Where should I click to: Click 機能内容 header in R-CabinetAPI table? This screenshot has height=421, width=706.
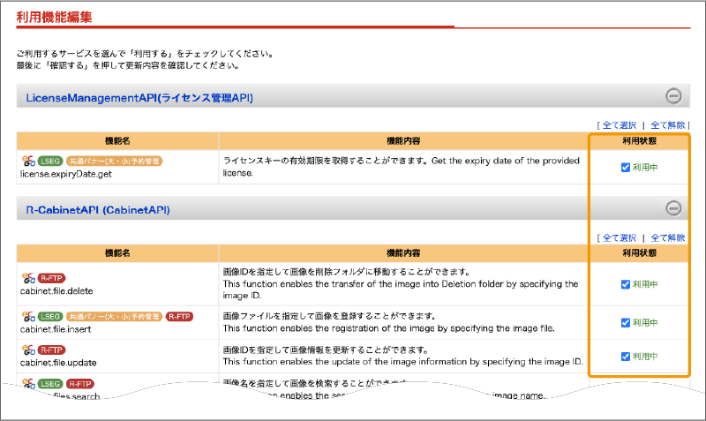pyautogui.click(x=403, y=253)
